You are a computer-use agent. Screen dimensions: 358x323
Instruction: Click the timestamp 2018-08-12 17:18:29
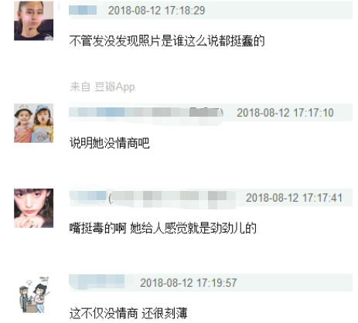point(156,11)
